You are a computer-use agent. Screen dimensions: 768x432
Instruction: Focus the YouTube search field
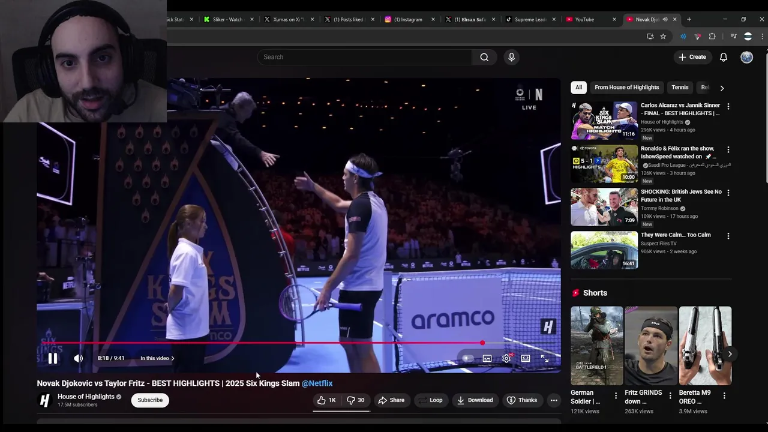tap(365, 57)
